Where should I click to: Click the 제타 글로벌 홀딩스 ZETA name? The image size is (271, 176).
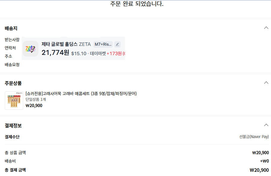pyautogui.click(x=66, y=44)
